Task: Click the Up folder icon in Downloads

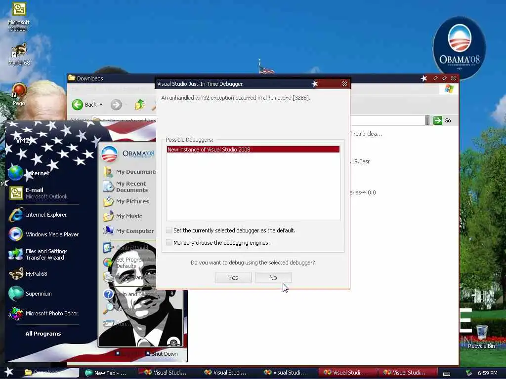Action: pyautogui.click(x=139, y=105)
